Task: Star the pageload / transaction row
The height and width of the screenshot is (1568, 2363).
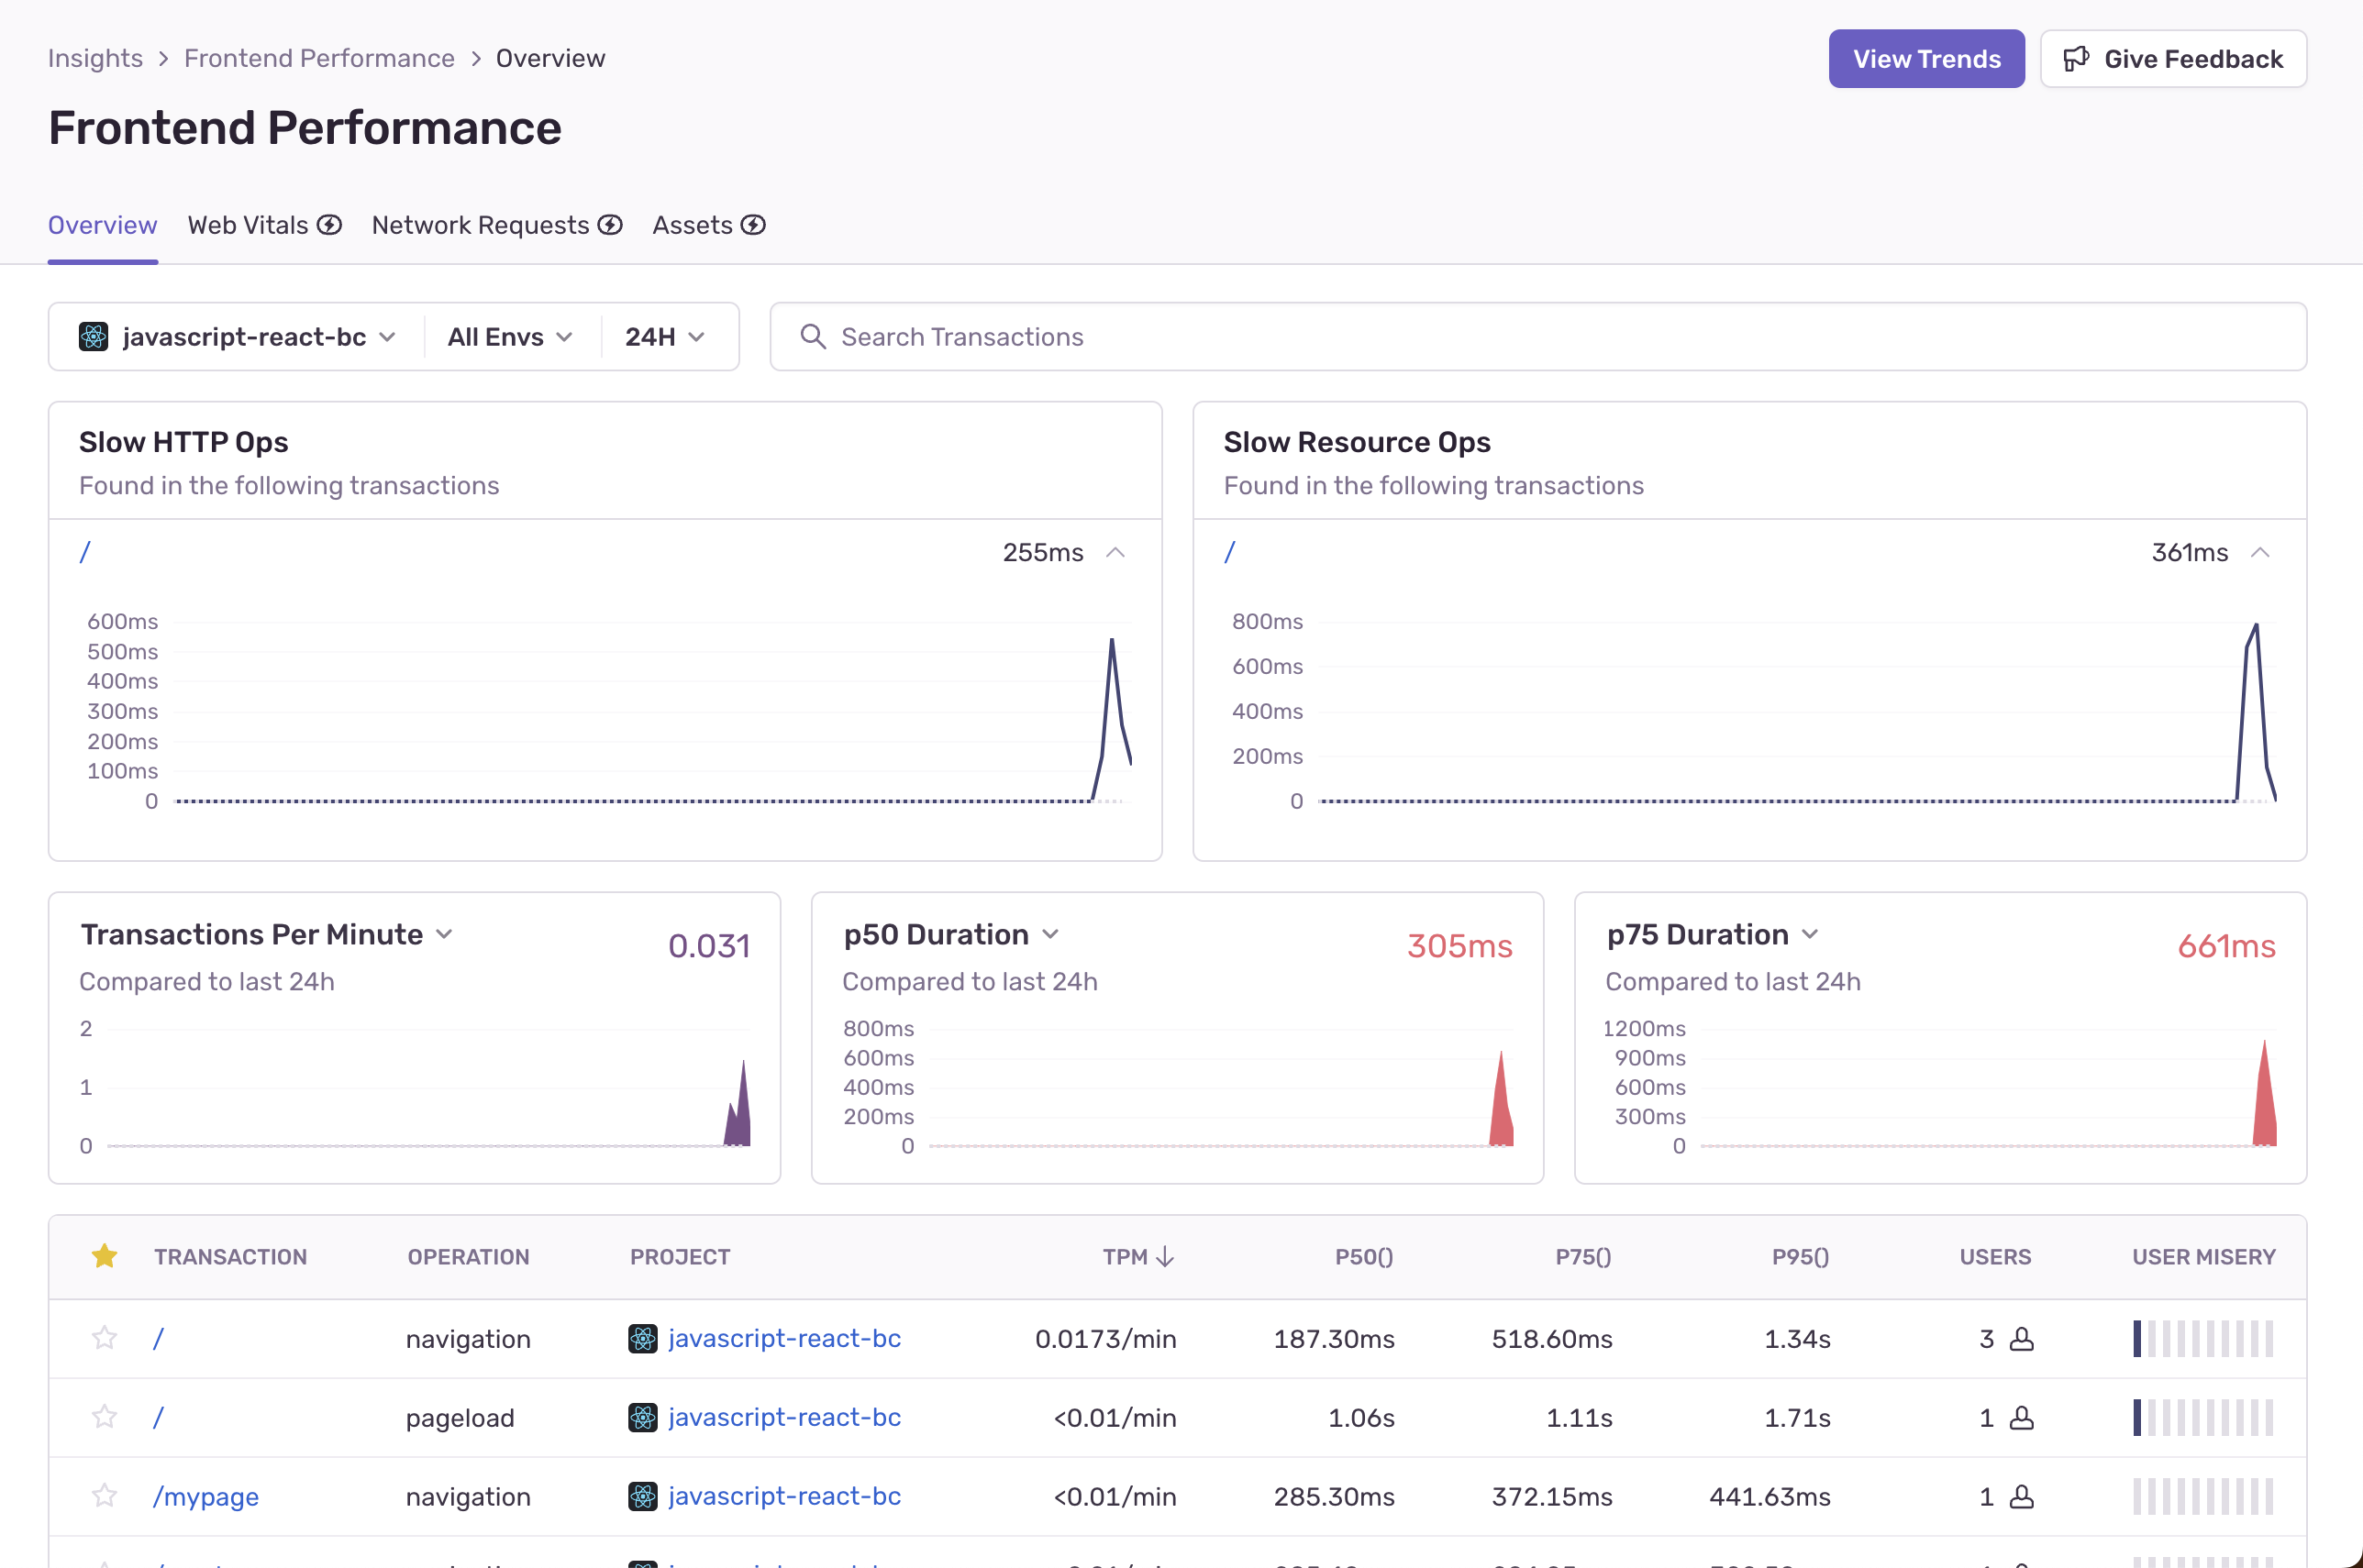Action: (104, 1417)
